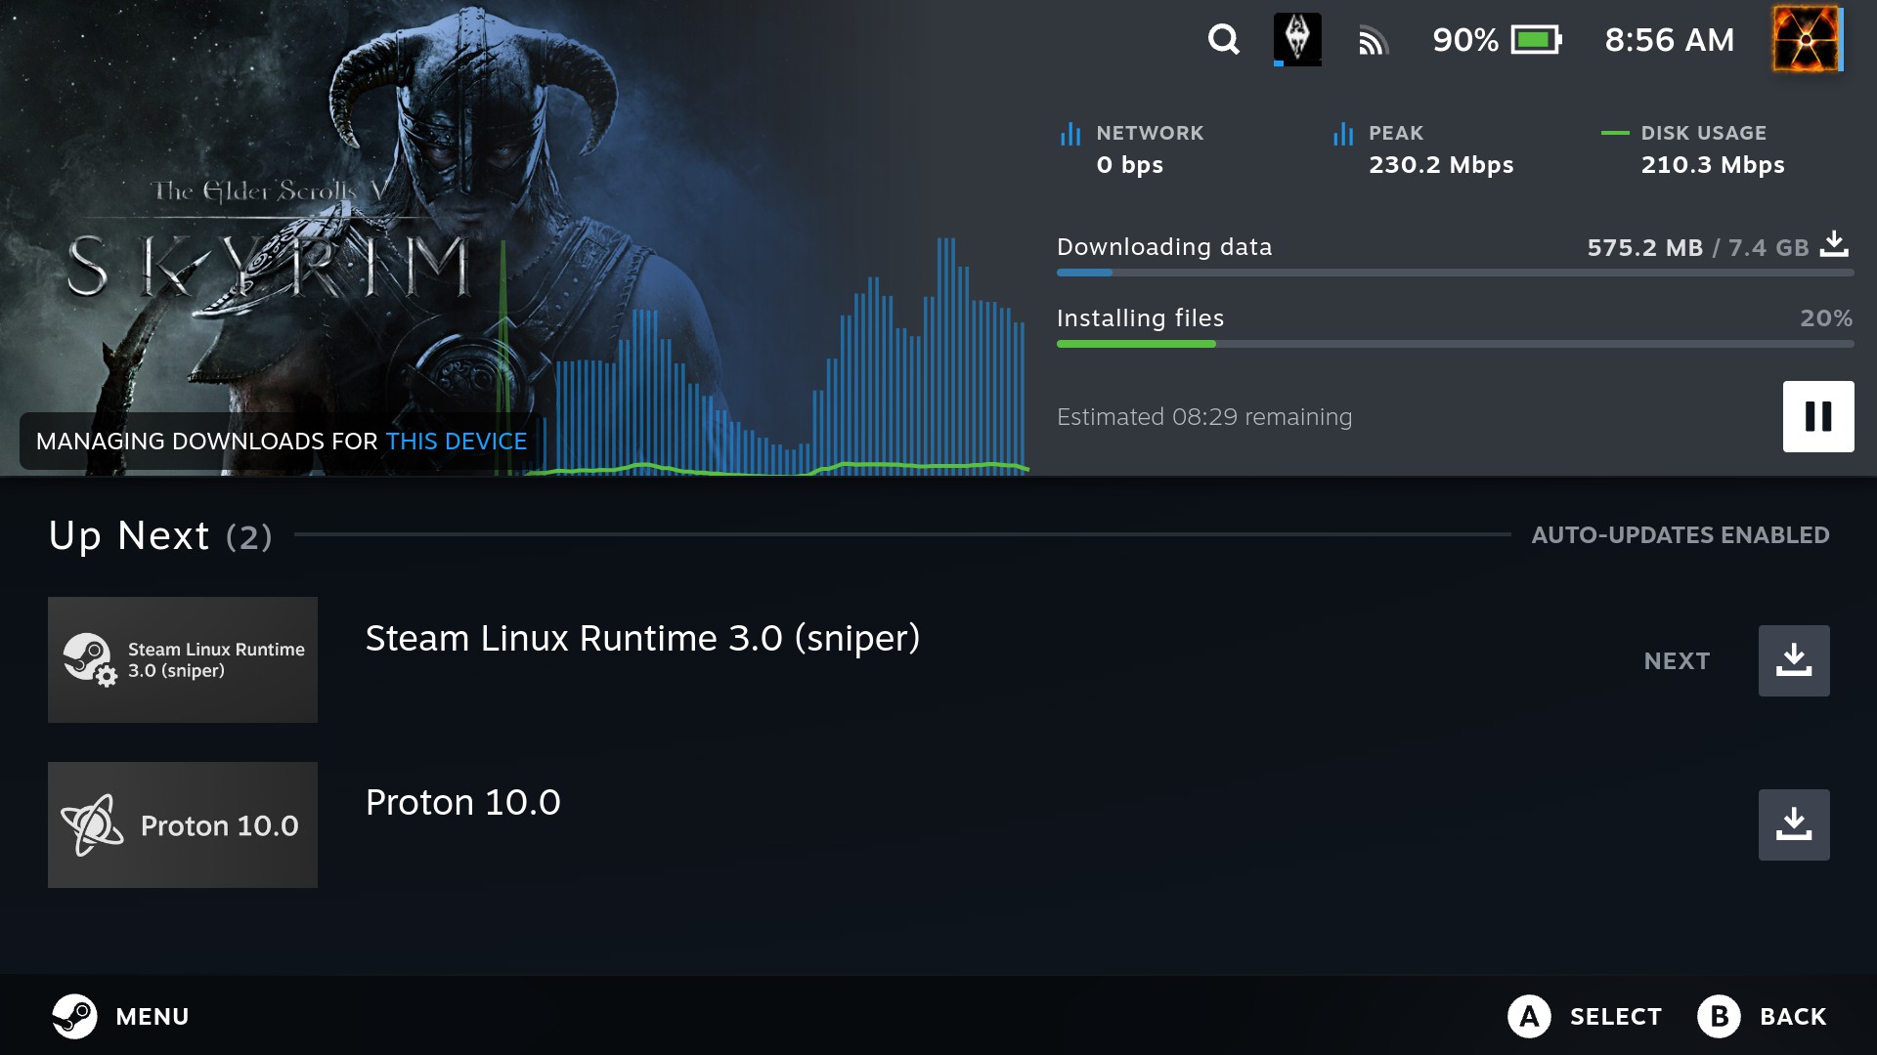Open the user profile avatar
Viewport: 1877px width, 1055px height.
pyautogui.click(x=1808, y=39)
